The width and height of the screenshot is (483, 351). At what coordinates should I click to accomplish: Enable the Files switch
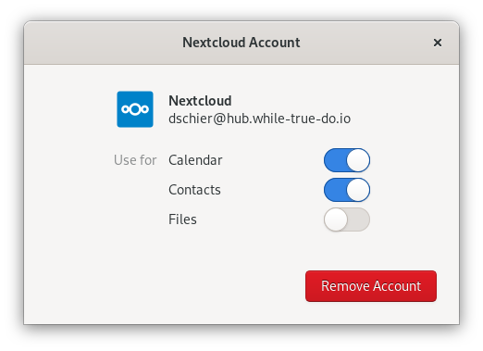[x=347, y=219]
